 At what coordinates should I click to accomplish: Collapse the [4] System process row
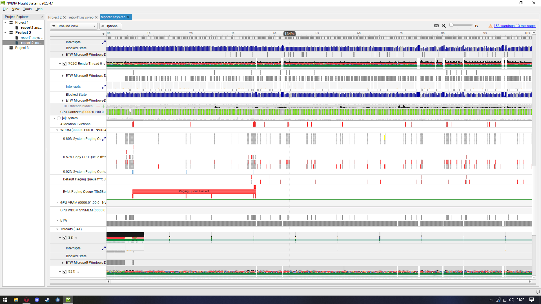pyautogui.click(x=54, y=118)
